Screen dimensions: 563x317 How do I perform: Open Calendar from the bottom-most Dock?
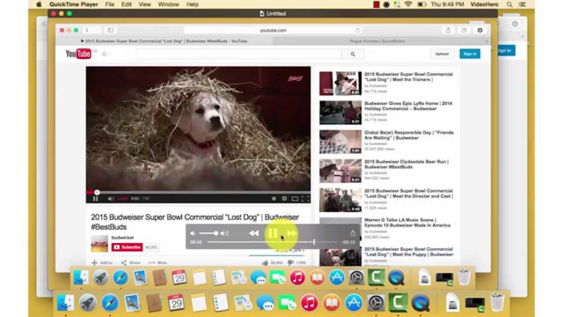(176, 303)
